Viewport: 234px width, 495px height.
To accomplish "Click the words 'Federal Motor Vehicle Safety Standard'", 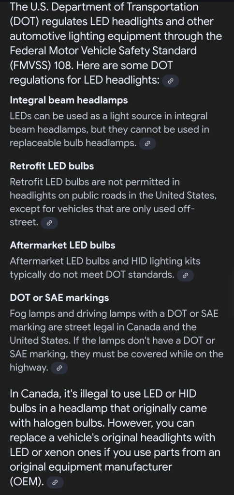I will pos(103,50).
